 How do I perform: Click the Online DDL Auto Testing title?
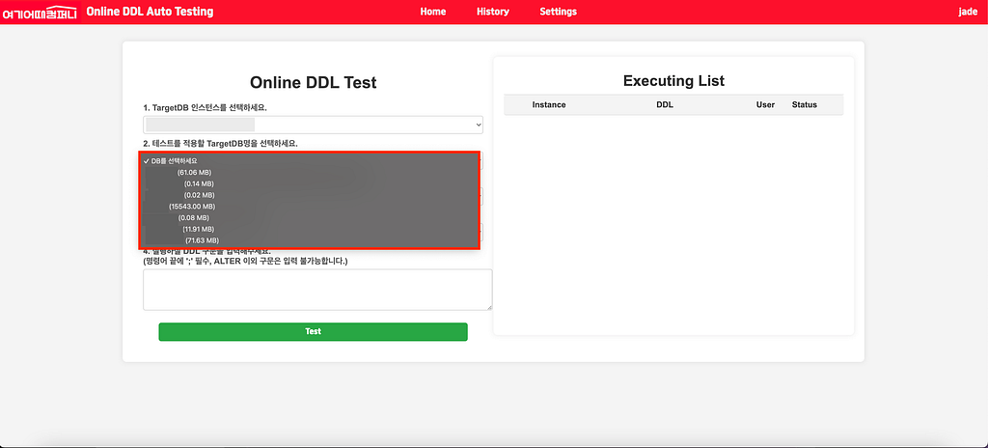tap(150, 12)
